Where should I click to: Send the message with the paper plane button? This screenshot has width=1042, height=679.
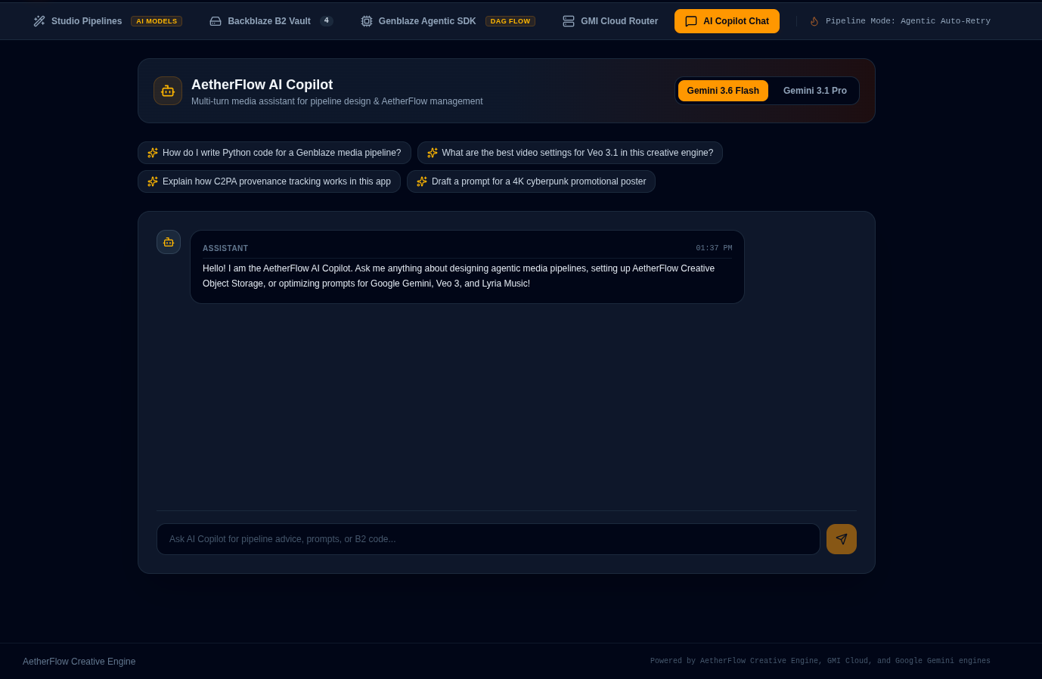pyautogui.click(x=842, y=539)
